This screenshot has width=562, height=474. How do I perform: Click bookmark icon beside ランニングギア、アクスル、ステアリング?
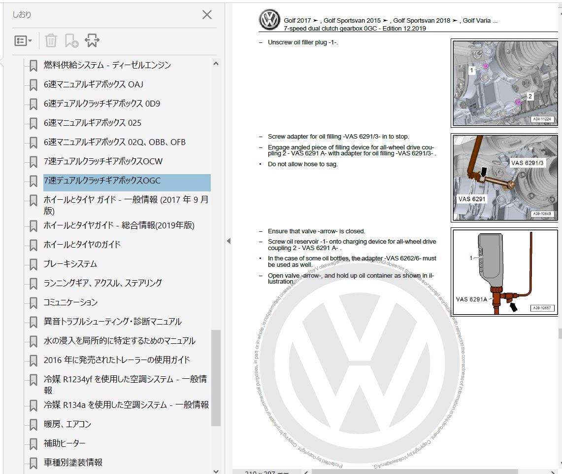(x=33, y=284)
